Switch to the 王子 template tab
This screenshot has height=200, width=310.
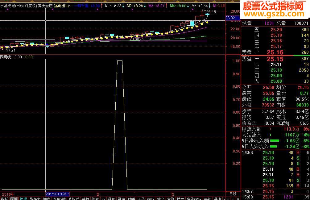click(141, 198)
